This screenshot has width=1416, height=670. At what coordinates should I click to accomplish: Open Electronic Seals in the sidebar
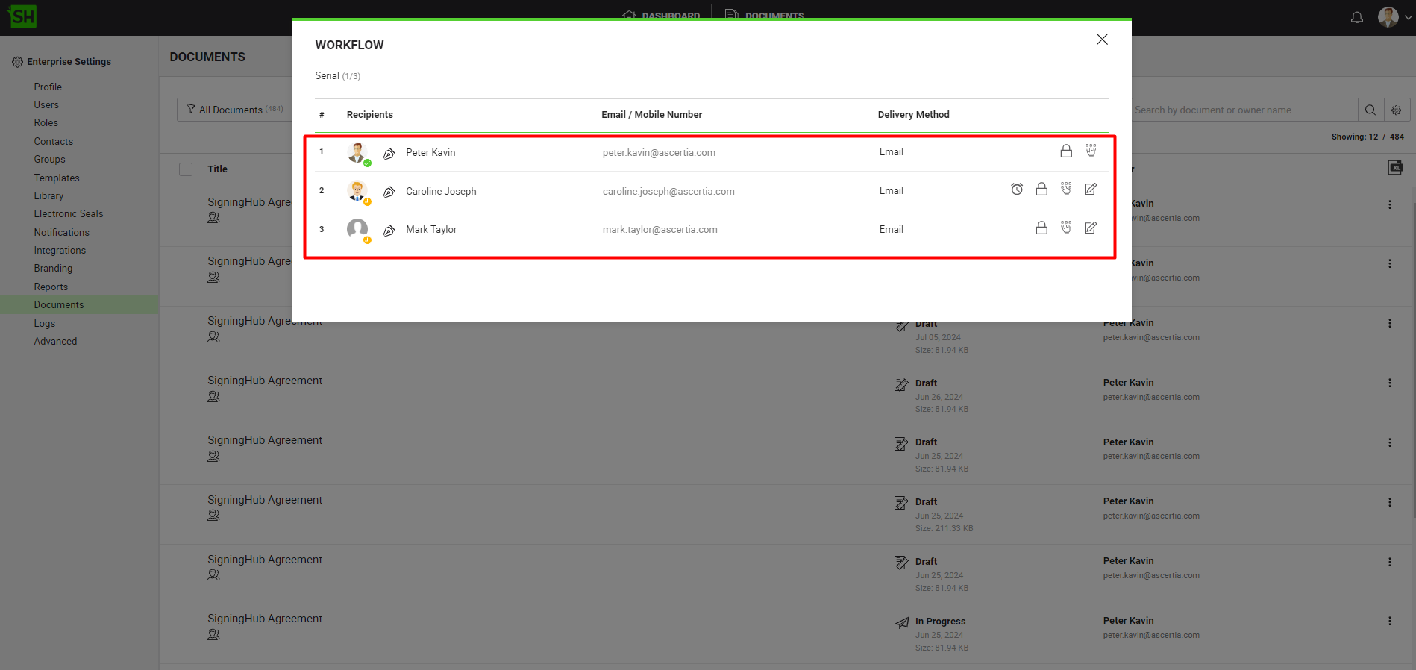(x=69, y=214)
